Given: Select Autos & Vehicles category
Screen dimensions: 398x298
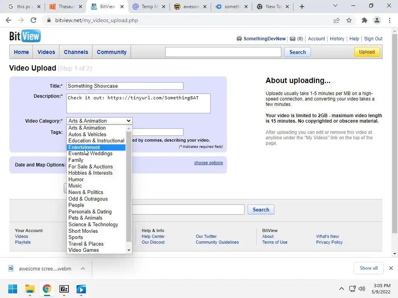Looking at the screenshot, I should point(96,134).
